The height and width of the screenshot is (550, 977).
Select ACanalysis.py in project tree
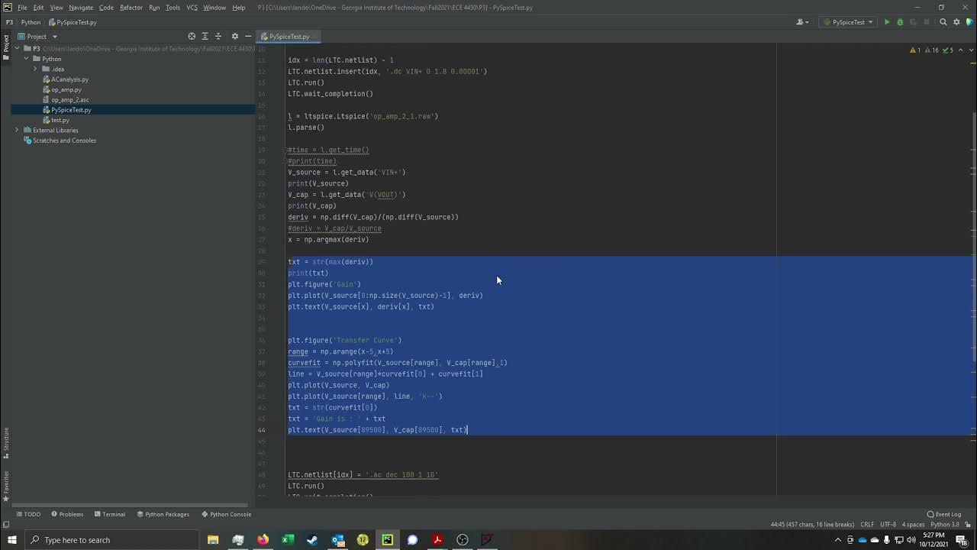[69, 79]
